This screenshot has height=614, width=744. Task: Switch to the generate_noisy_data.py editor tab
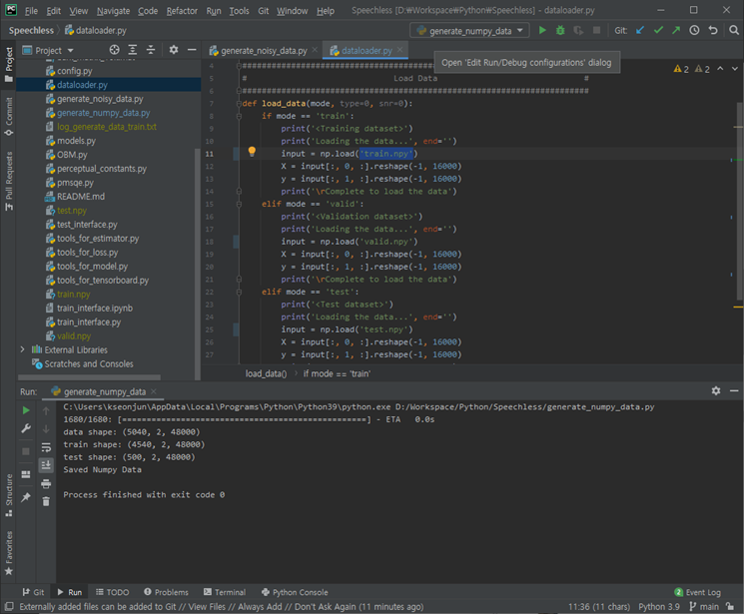263,50
